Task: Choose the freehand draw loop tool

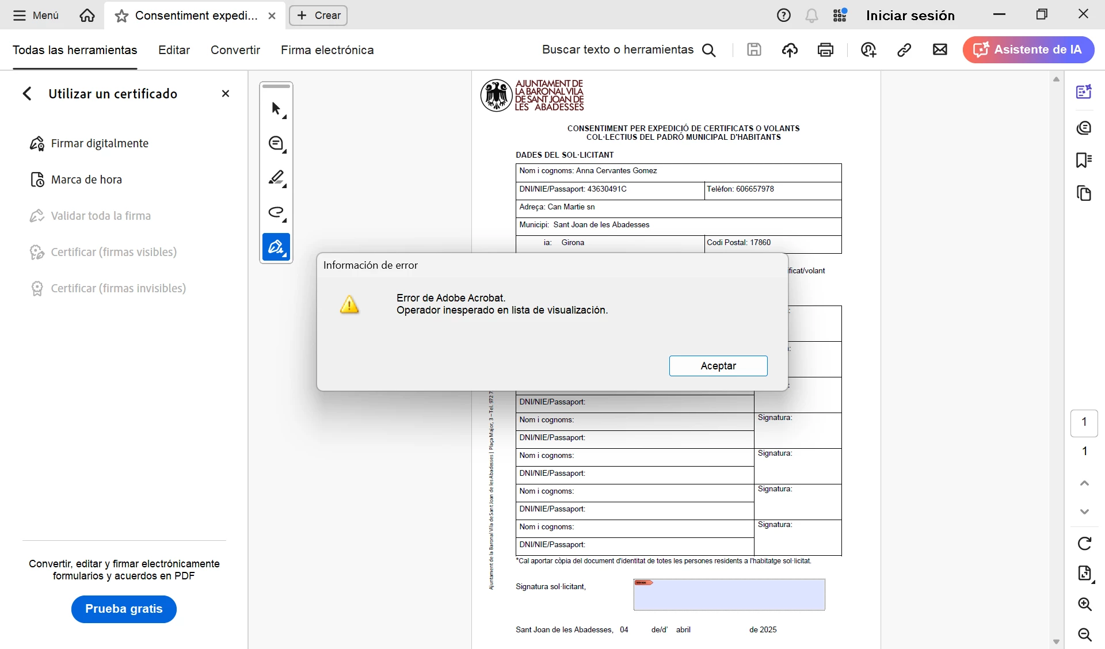Action: [276, 212]
